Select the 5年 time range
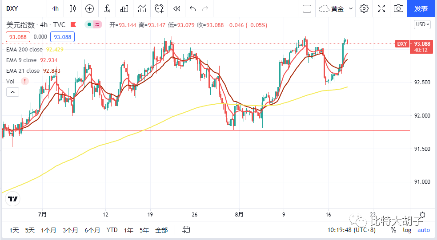 pyautogui.click(x=144, y=230)
